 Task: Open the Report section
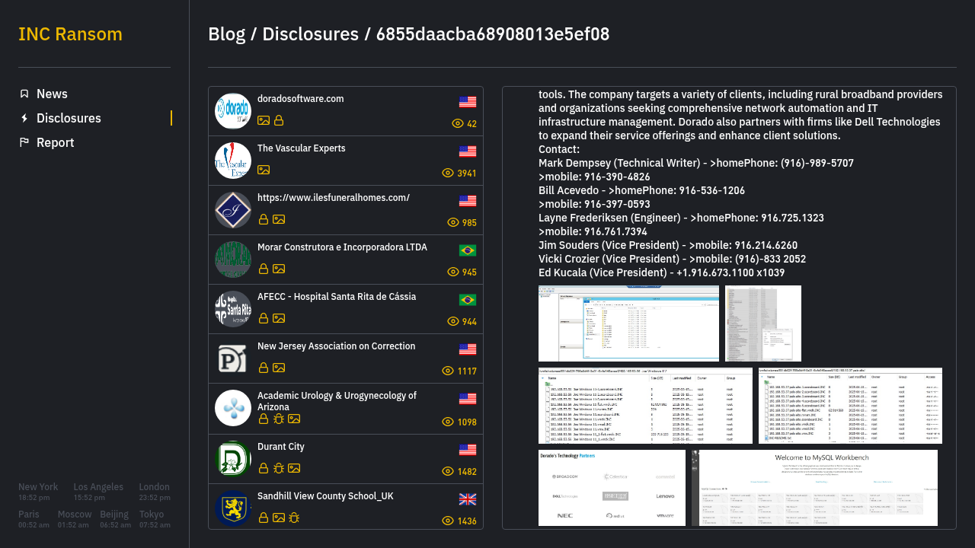click(x=94, y=142)
